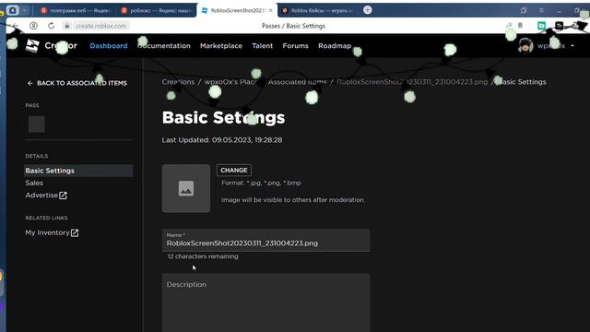Click into the Name input field
590x332 pixels.
click(266, 240)
